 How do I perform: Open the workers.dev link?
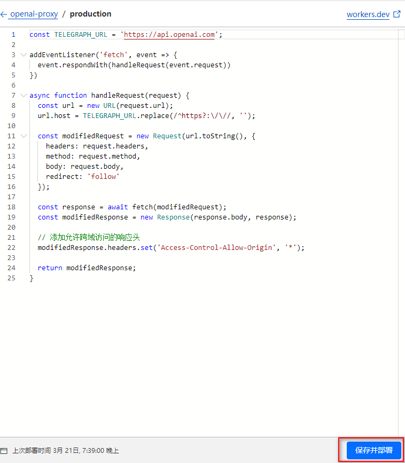368,14
